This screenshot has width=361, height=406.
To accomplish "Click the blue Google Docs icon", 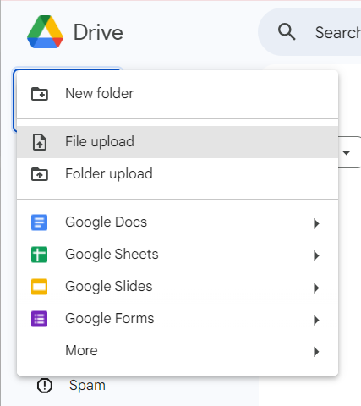I will (x=39, y=222).
